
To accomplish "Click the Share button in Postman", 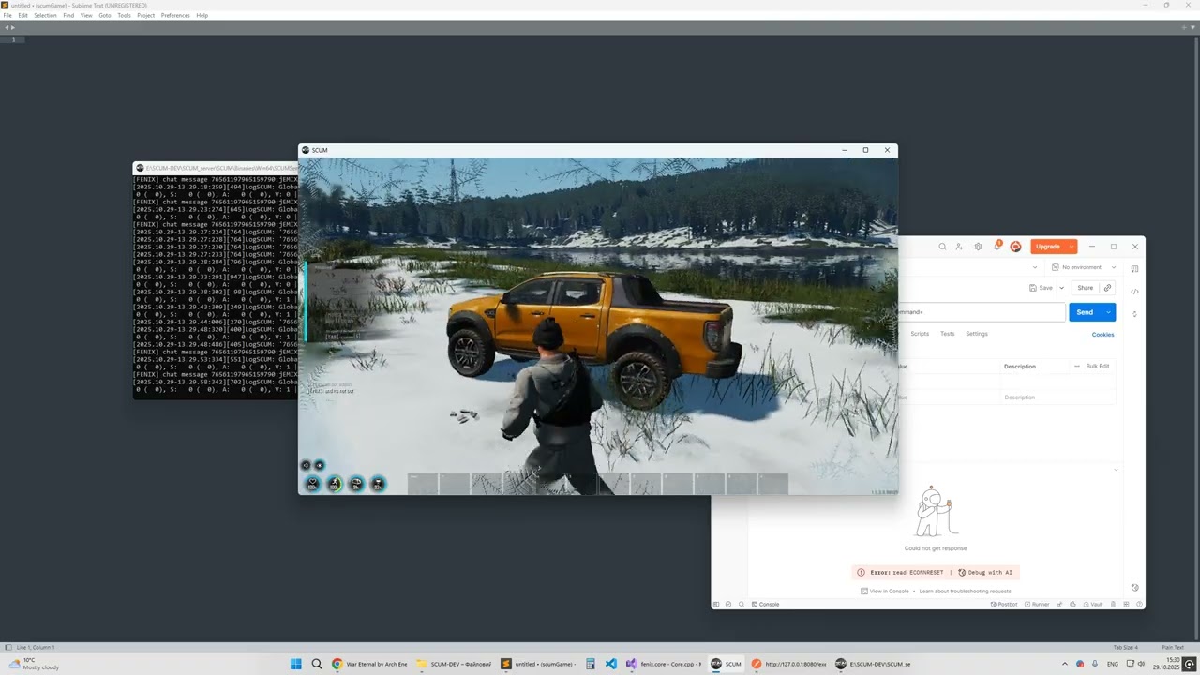I will 1085,288.
